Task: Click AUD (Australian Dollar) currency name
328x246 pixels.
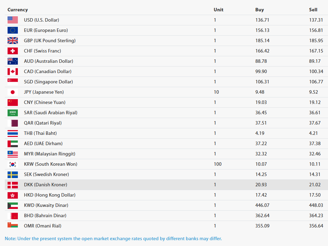Action: (48, 61)
